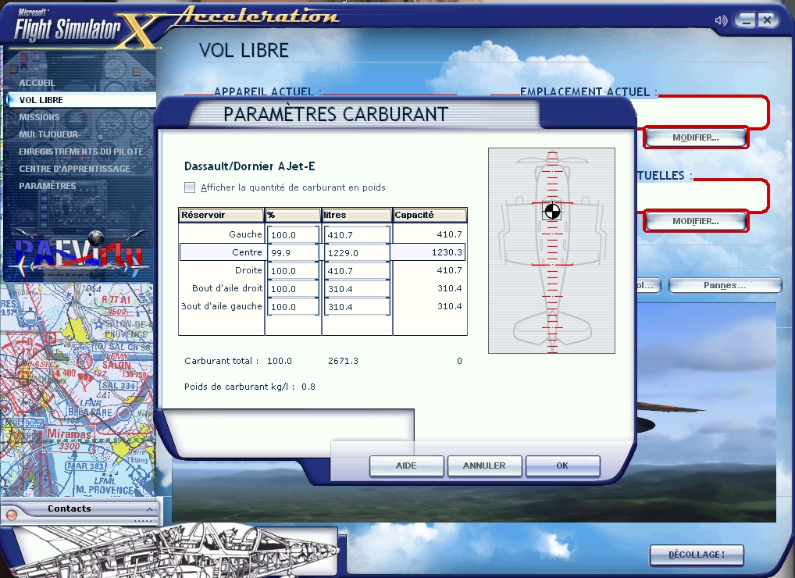Viewport: 795px width, 578px height.
Task: Expand the Contacts panel chevron
Action: click(150, 509)
